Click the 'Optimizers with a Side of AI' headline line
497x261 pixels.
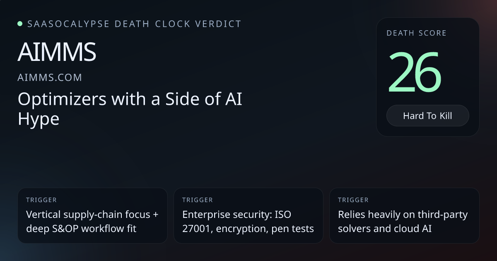(130, 99)
